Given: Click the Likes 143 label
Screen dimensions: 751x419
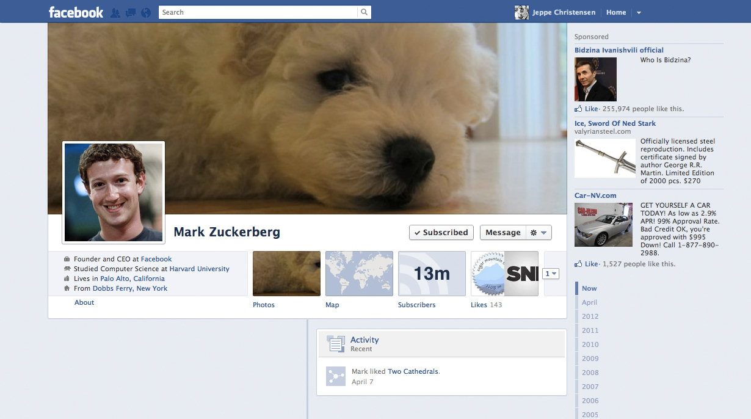Looking at the screenshot, I should pos(487,305).
